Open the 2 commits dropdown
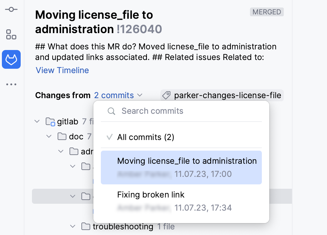327x235 pixels. (x=118, y=95)
